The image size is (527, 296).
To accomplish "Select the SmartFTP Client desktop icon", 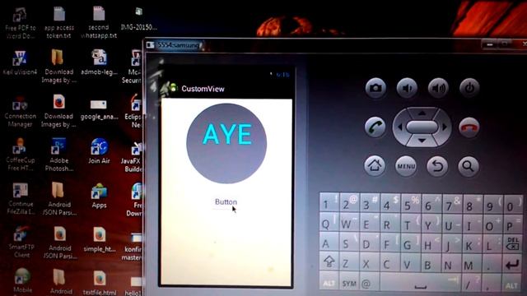I will [x=21, y=242].
